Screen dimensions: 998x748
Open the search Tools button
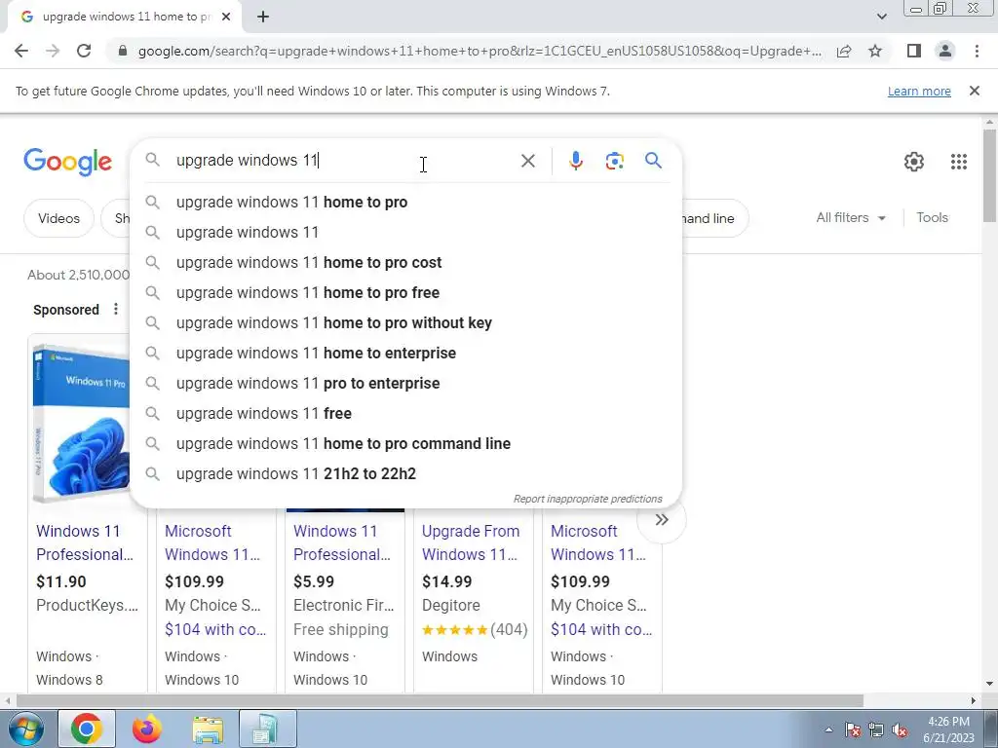[x=932, y=217]
